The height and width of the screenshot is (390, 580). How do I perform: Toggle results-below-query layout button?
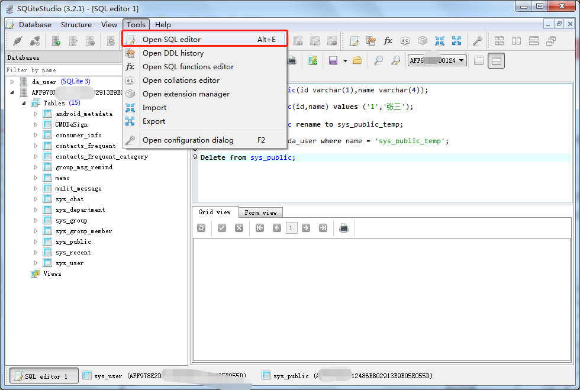click(497, 60)
